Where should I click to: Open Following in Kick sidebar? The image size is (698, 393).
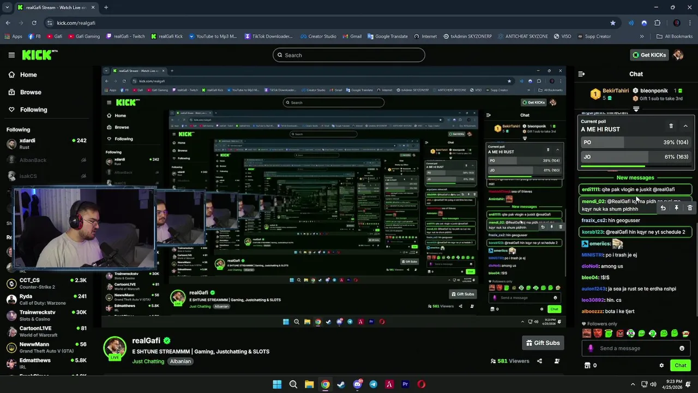27,110
